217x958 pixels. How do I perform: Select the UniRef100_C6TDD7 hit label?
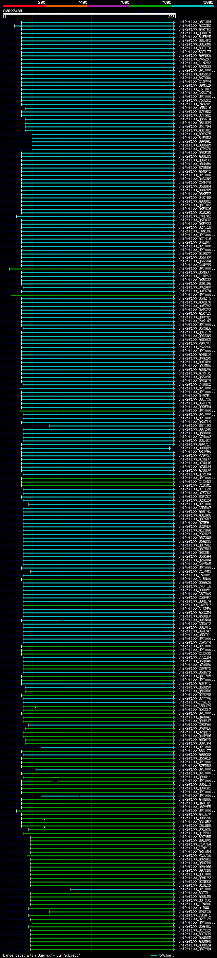[x=194, y=89]
